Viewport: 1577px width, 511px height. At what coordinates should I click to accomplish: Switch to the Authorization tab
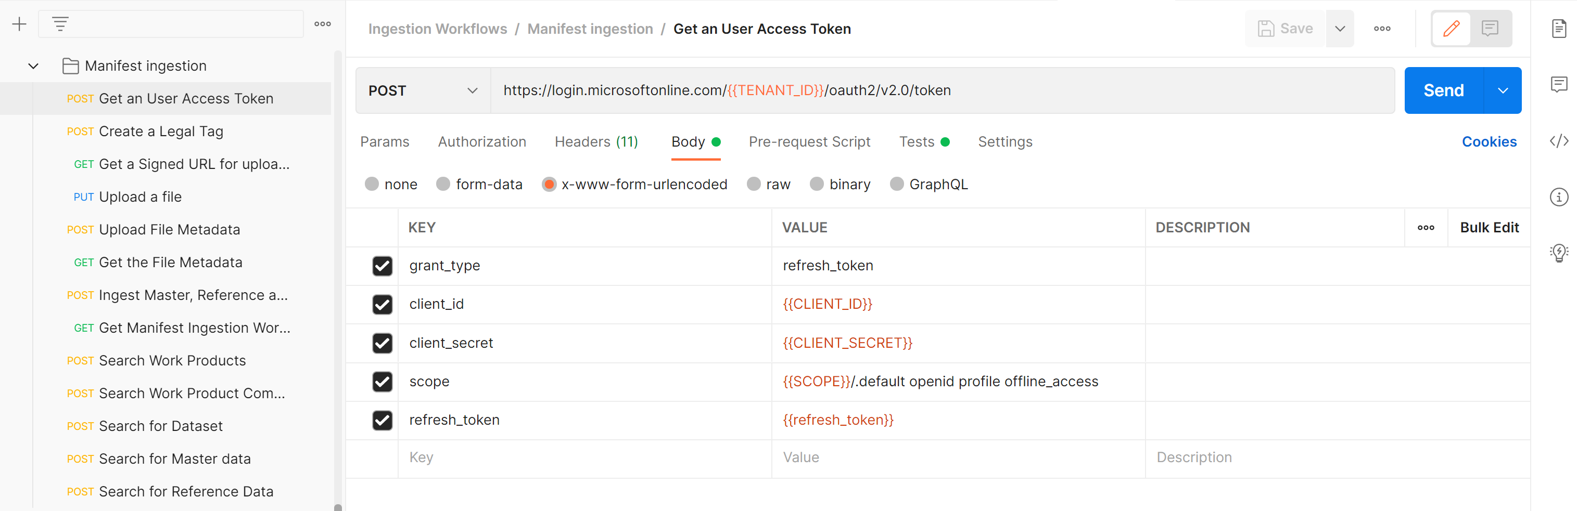pos(482,141)
